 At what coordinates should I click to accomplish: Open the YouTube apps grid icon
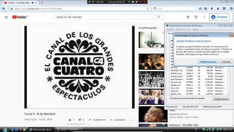pos(196,17)
